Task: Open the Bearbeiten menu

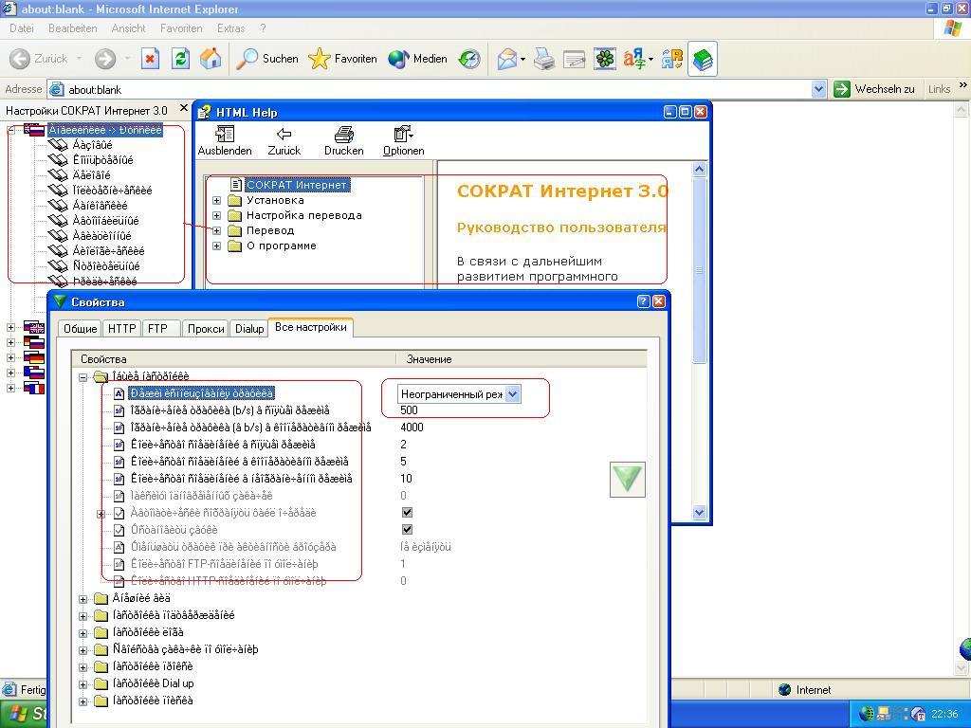Action: 72,28
